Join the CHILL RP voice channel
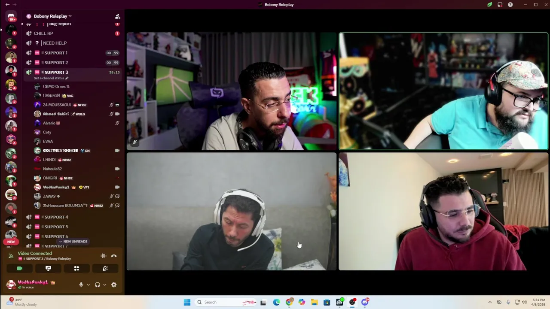This screenshot has height=309, width=550. click(72, 33)
